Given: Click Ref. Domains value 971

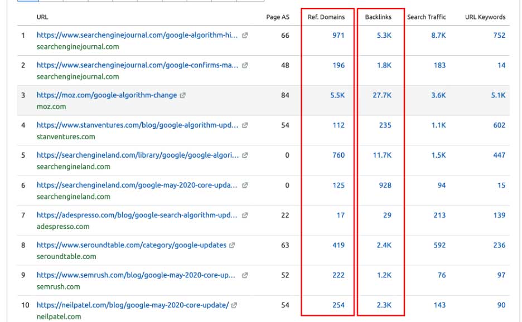Looking at the screenshot, I should 338,35.
